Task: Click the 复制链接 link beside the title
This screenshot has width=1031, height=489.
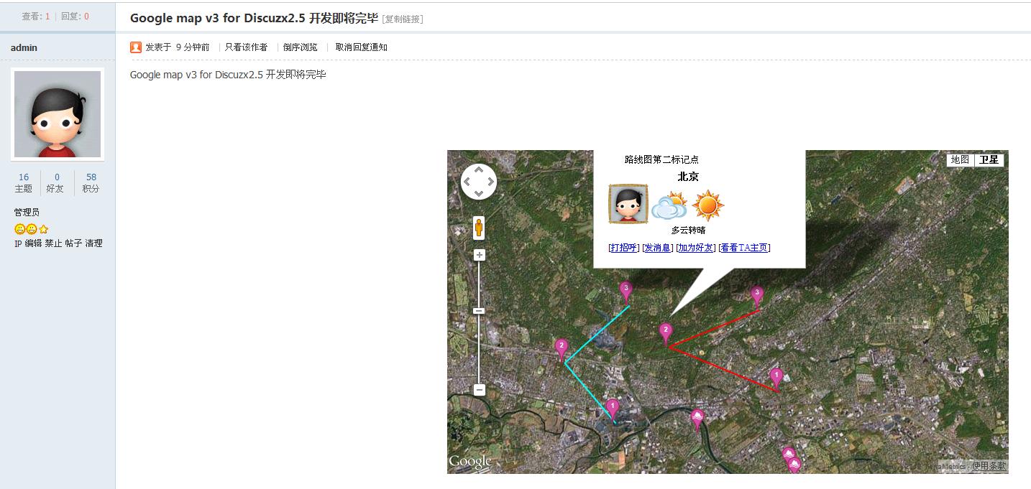Action: 403,19
